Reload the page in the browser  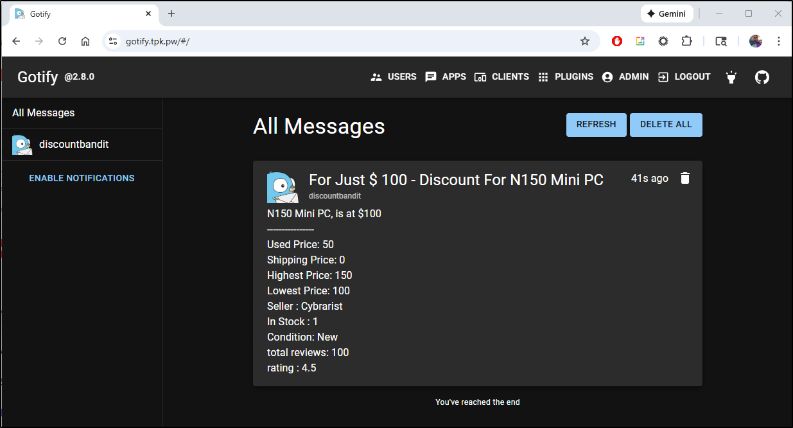[x=62, y=41]
